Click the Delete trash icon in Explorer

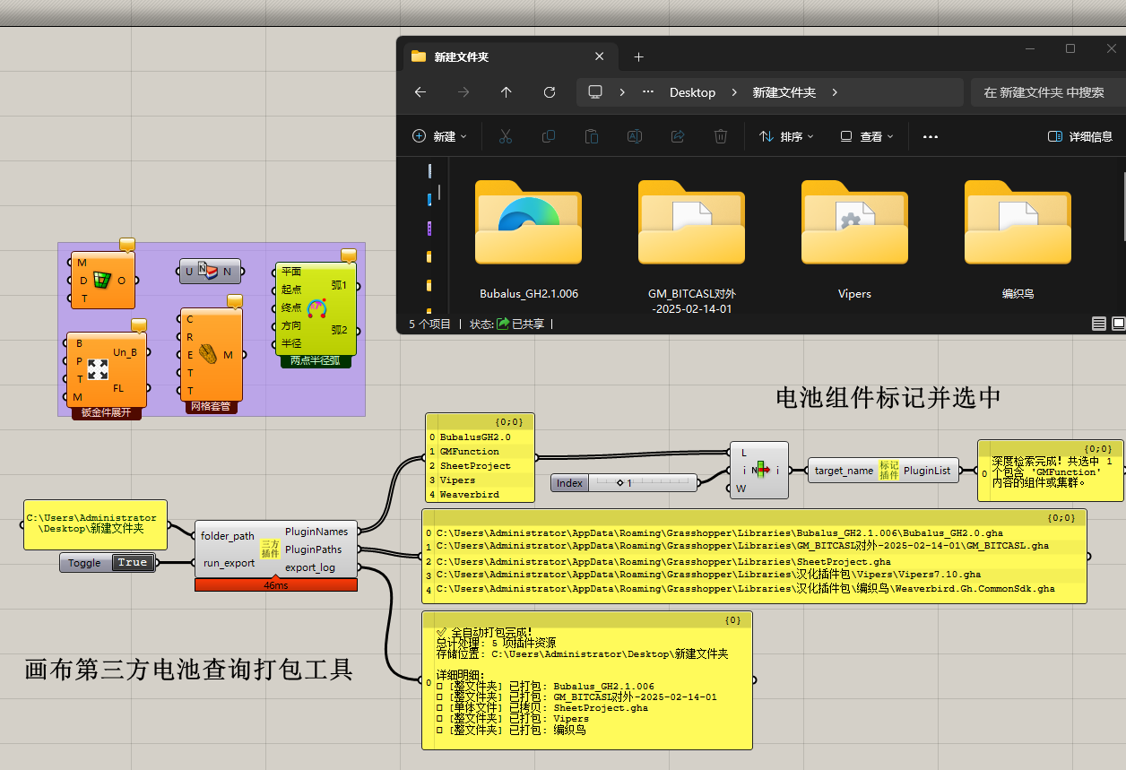(721, 136)
